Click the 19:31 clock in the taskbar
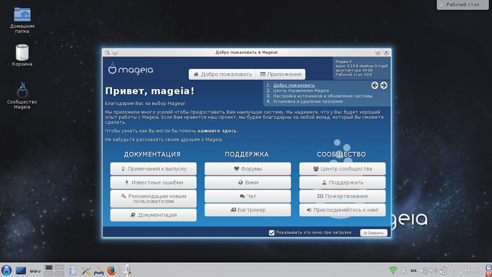This screenshot has height=277, width=492. [470, 270]
